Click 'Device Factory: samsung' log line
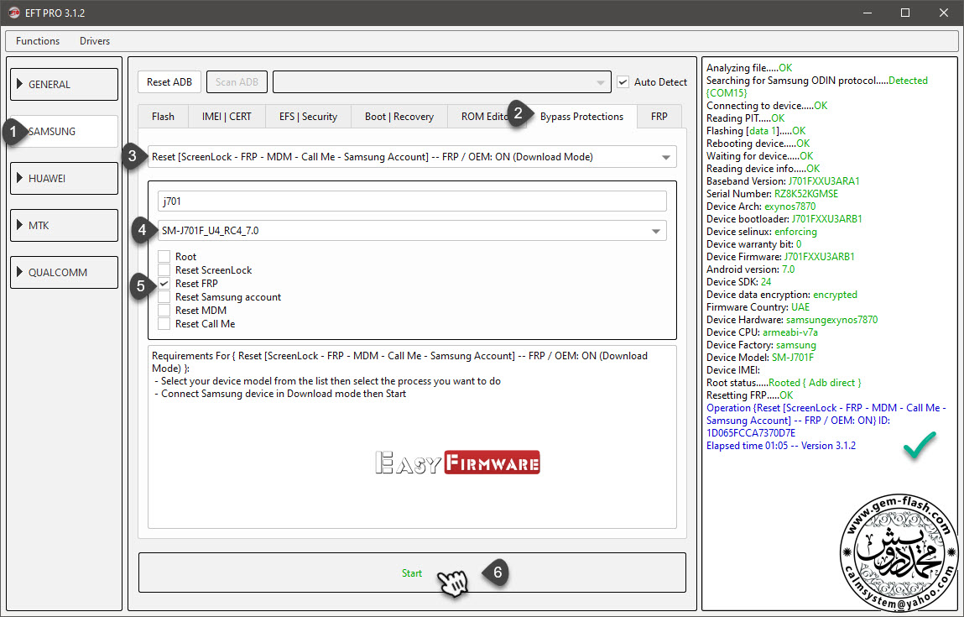 pyautogui.click(x=761, y=345)
